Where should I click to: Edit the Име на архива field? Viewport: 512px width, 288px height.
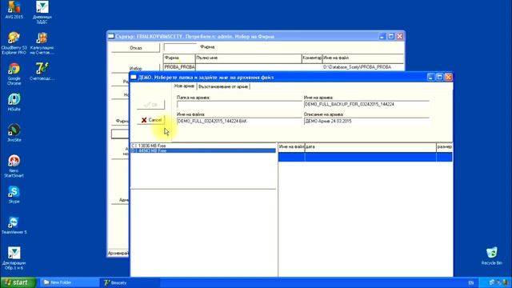click(x=366, y=105)
